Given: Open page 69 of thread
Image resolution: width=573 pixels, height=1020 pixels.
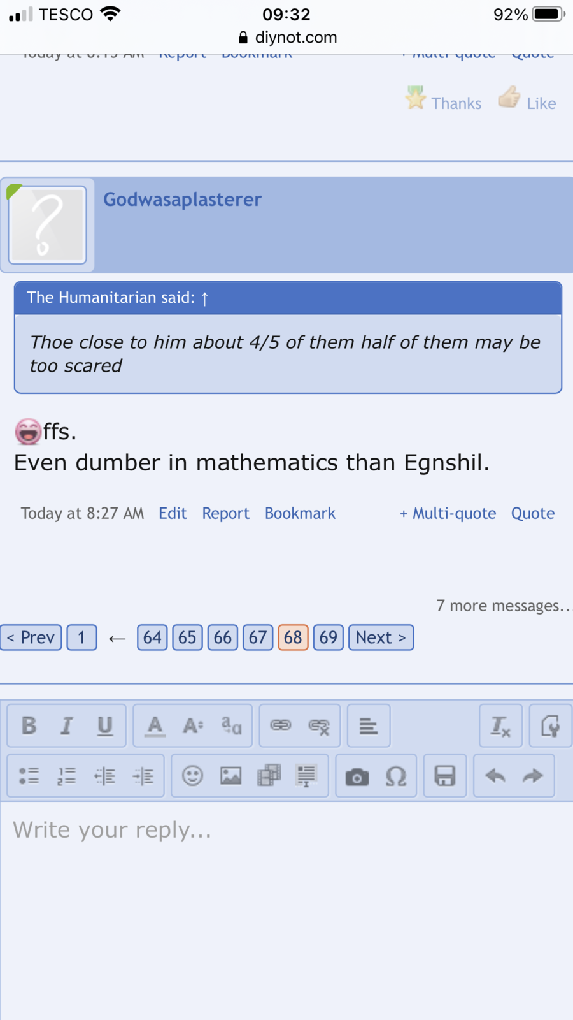Looking at the screenshot, I should tap(329, 637).
